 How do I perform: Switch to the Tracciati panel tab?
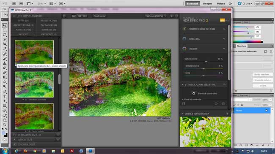click(244, 95)
